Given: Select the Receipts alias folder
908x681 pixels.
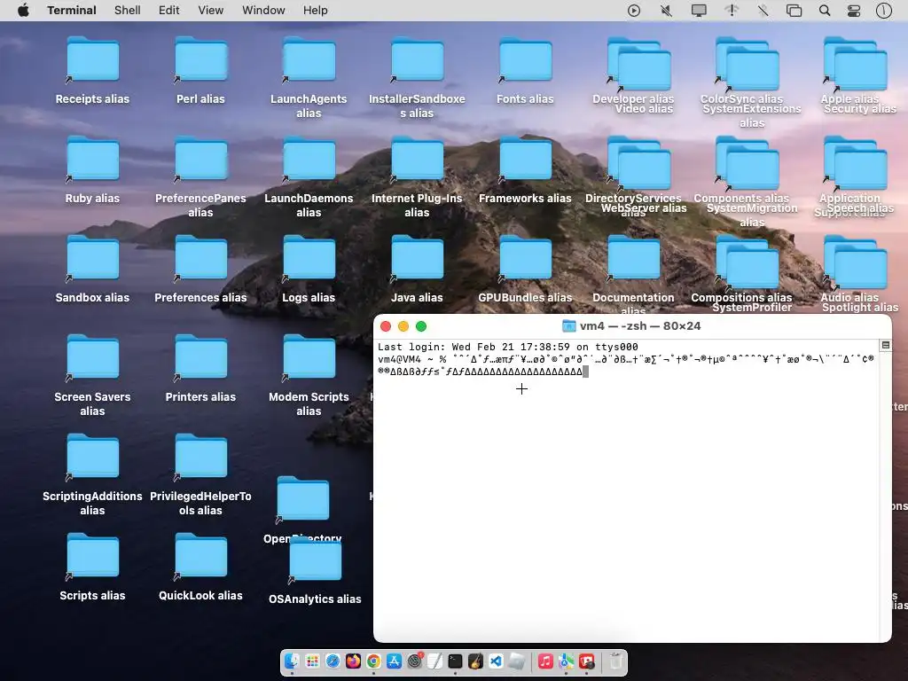Looking at the screenshot, I should point(92,59).
